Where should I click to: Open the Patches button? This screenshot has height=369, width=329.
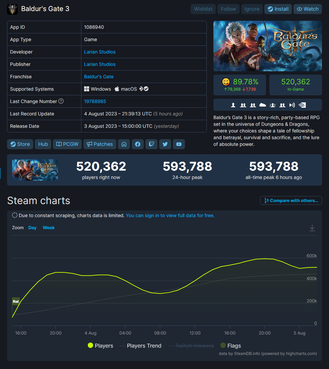click(100, 144)
